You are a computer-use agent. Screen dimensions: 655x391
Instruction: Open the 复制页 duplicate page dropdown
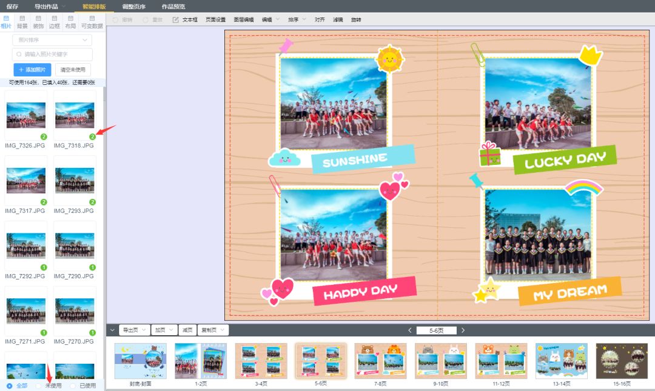click(213, 330)
